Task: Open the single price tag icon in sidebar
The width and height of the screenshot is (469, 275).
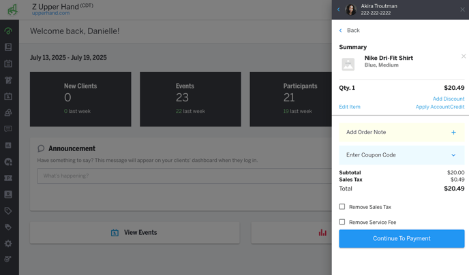Action: pos(8,211)
